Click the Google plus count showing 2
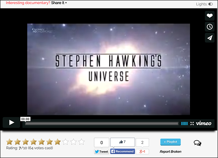The height and width of the screenshot is (158, 218). 142,142
